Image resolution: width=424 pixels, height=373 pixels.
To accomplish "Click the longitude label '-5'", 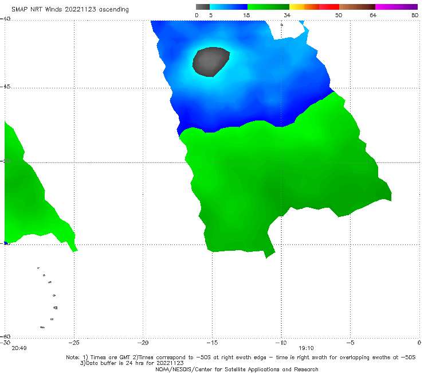I will [350, 343].
